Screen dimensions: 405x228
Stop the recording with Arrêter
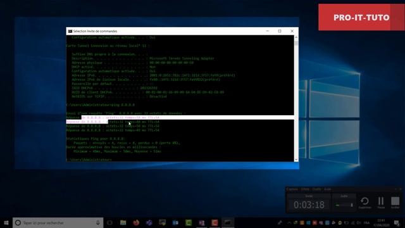(395, 203)
